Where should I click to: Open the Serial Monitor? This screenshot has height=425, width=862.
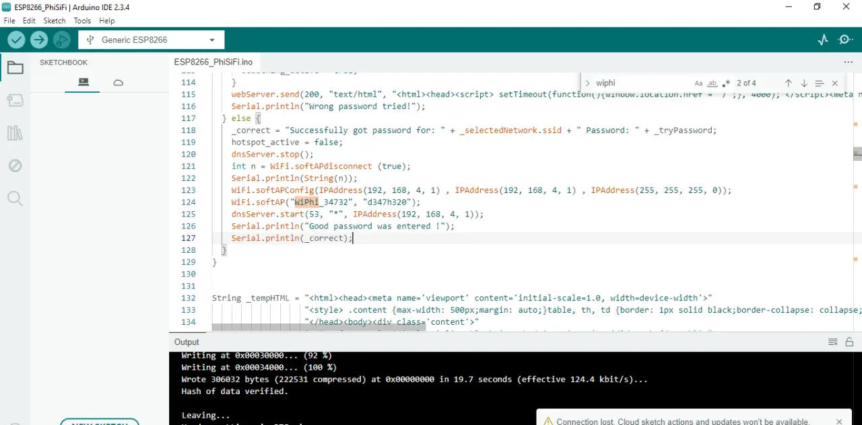click(x=846, y=40)
